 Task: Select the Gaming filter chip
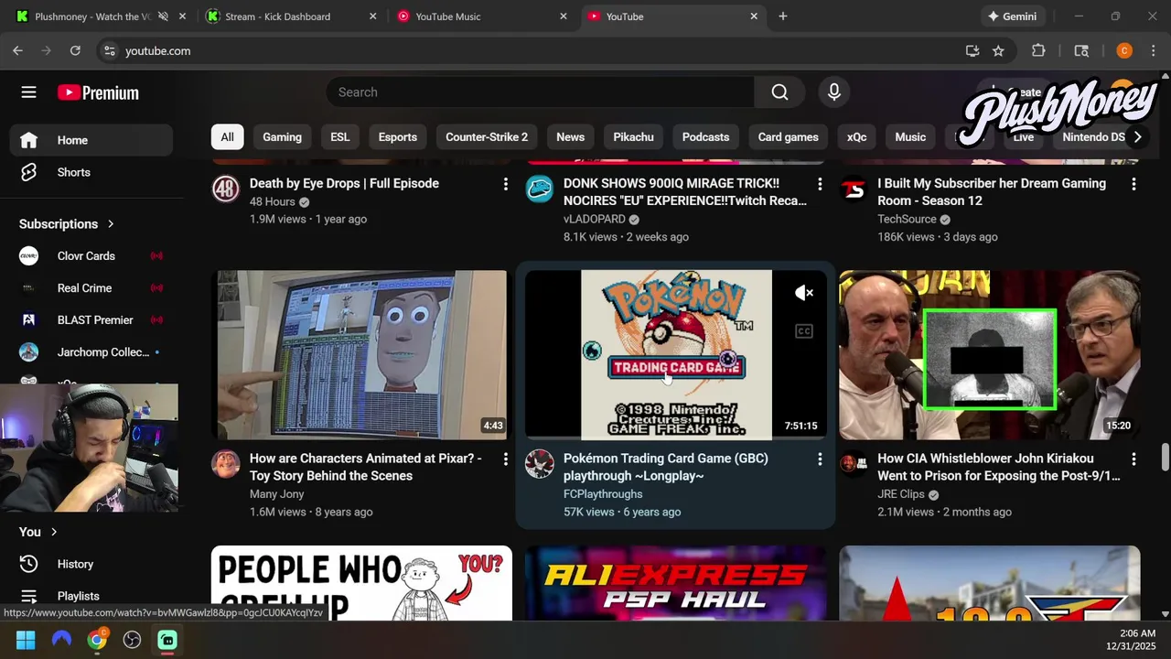pos(282,137)
